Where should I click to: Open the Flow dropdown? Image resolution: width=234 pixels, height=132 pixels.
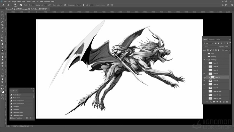click(x=61, y=5)
